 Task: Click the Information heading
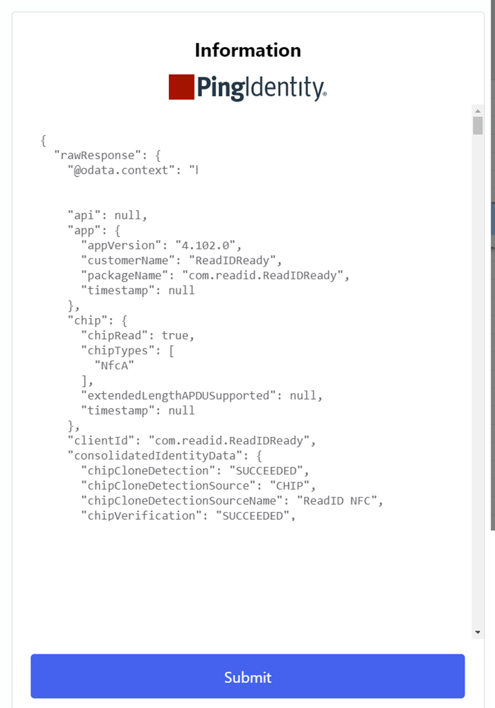pyautogui.click(x=248, y=50)
